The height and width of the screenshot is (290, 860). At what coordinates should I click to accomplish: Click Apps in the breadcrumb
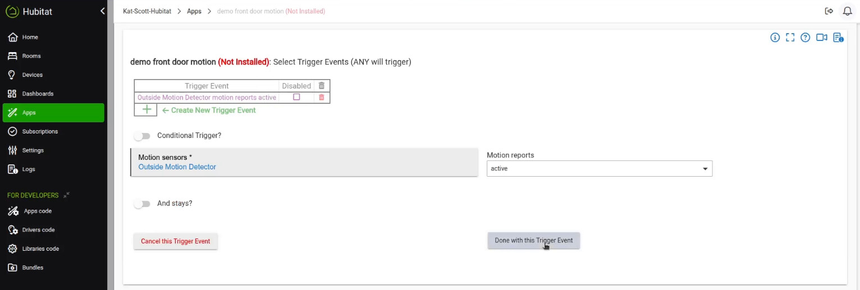(x=194, y=11)
